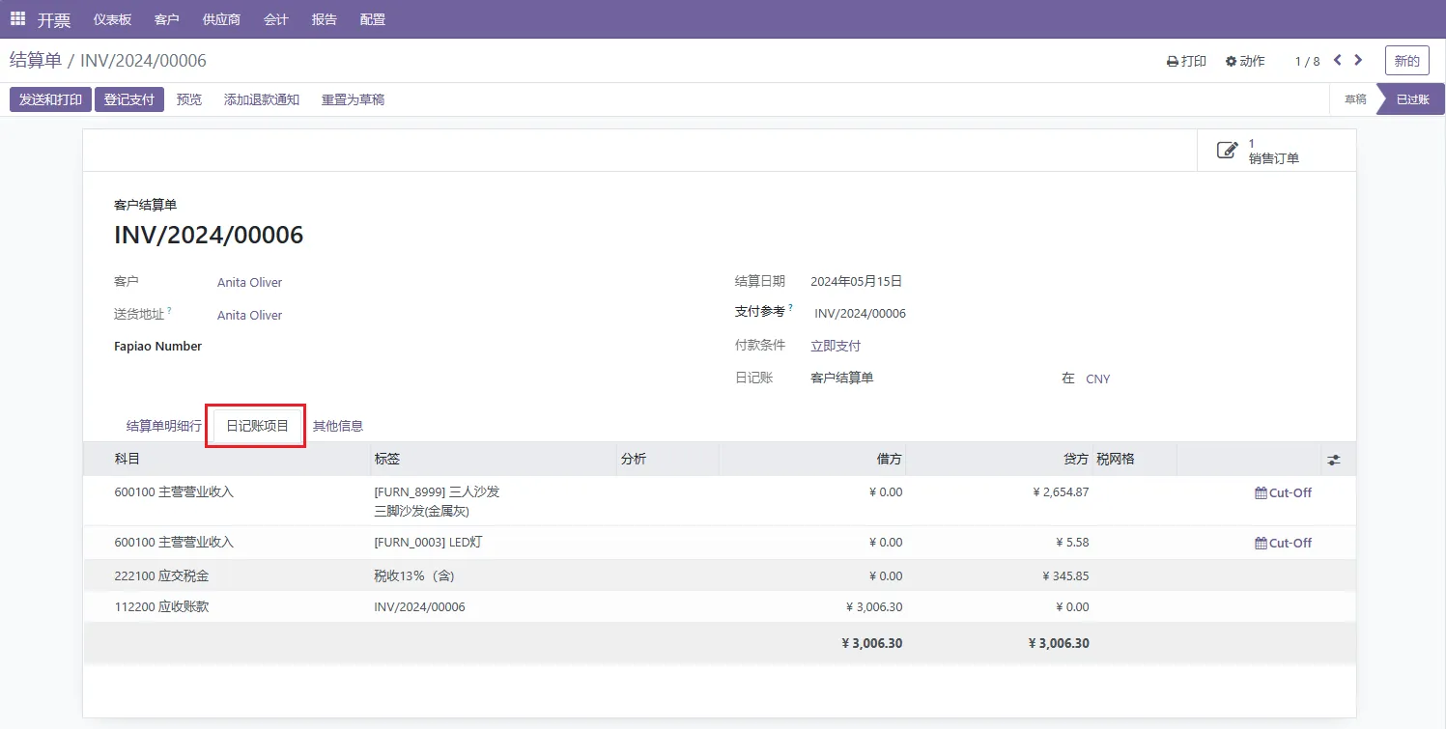This screenshot has height=729, width=1446.
Task: Click credit amount ¥ 5.58
Action: click(x=1072, y=543)
